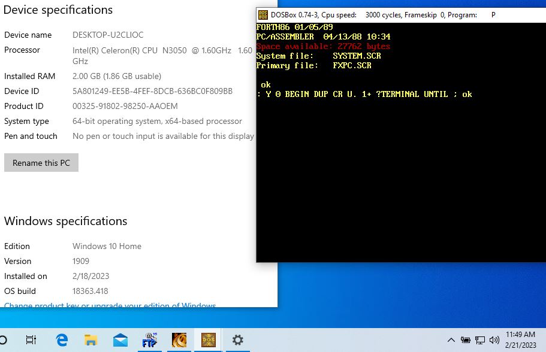
Task: Select the OS build number 18363.418
Action: coord(90,292)
